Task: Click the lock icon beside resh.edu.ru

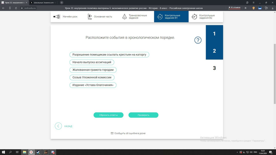Action: [22, 8]
